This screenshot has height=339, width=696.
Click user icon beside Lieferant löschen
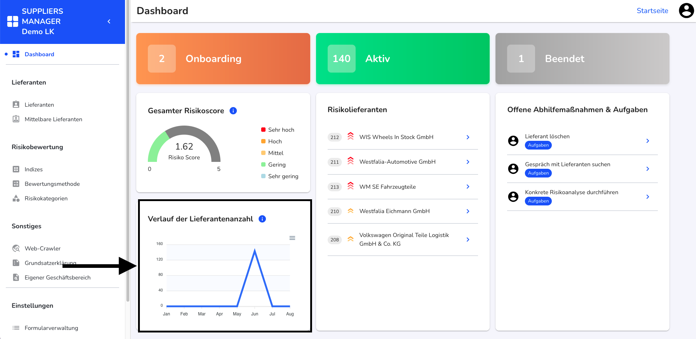point(513,141)
